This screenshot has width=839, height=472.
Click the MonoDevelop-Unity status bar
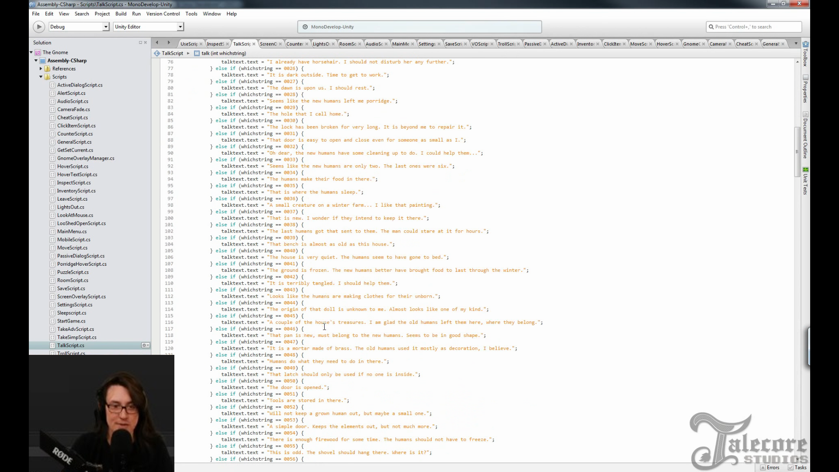[x=419, y=27]
